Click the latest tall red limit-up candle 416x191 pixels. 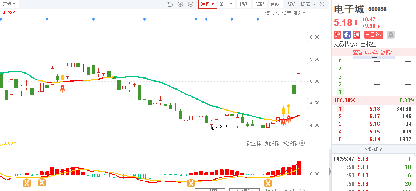click(299, 87)
